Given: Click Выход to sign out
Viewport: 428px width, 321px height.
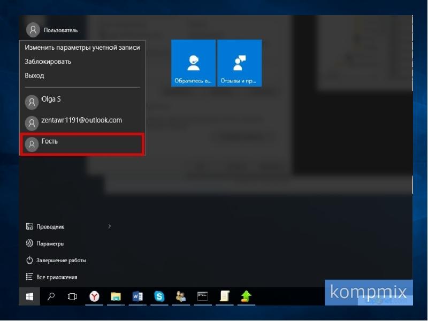Looking at the screenshot, I should [34, 75].
